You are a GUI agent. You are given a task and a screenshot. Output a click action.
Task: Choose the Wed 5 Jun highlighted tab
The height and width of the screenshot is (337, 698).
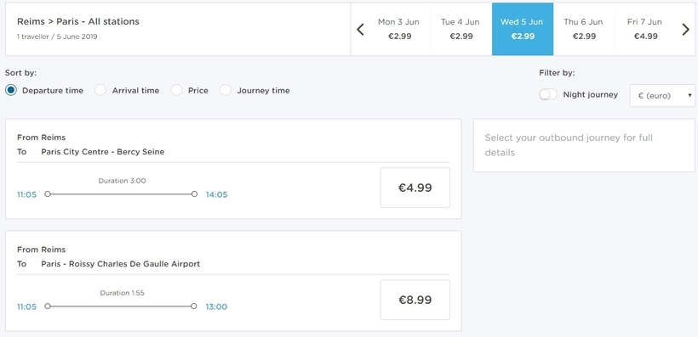pyautogui.click(x=523, y=30)
